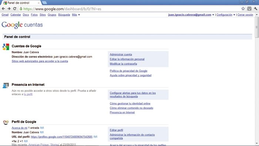
Task: Click the extension icon beside the star
Action: (x=249, y=9)
